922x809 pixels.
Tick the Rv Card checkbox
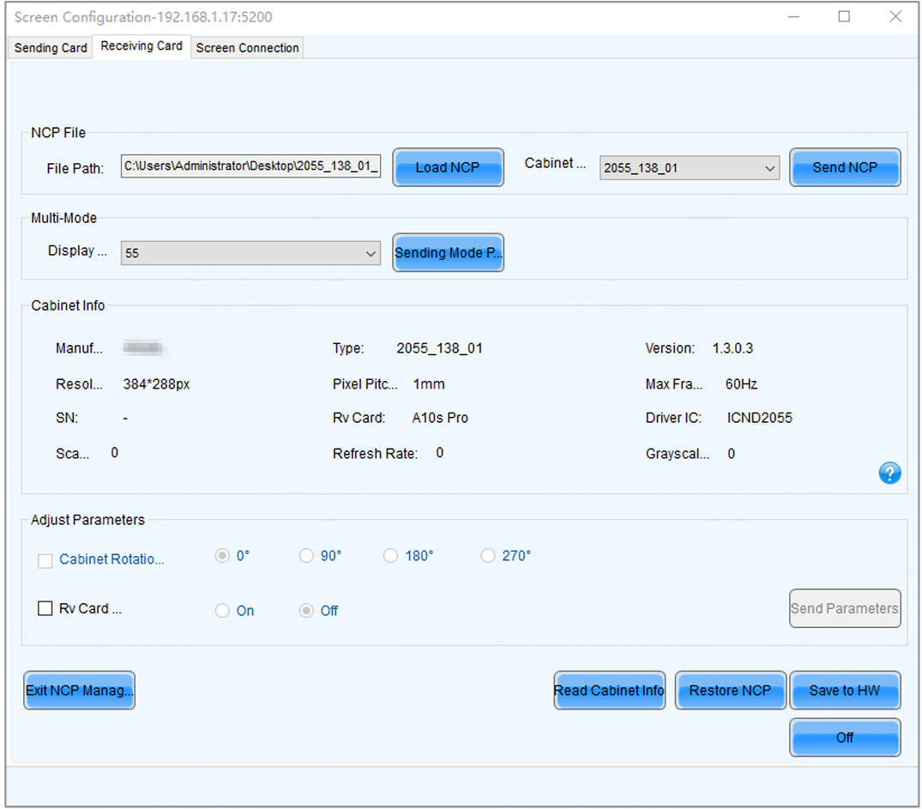[45, 608]
